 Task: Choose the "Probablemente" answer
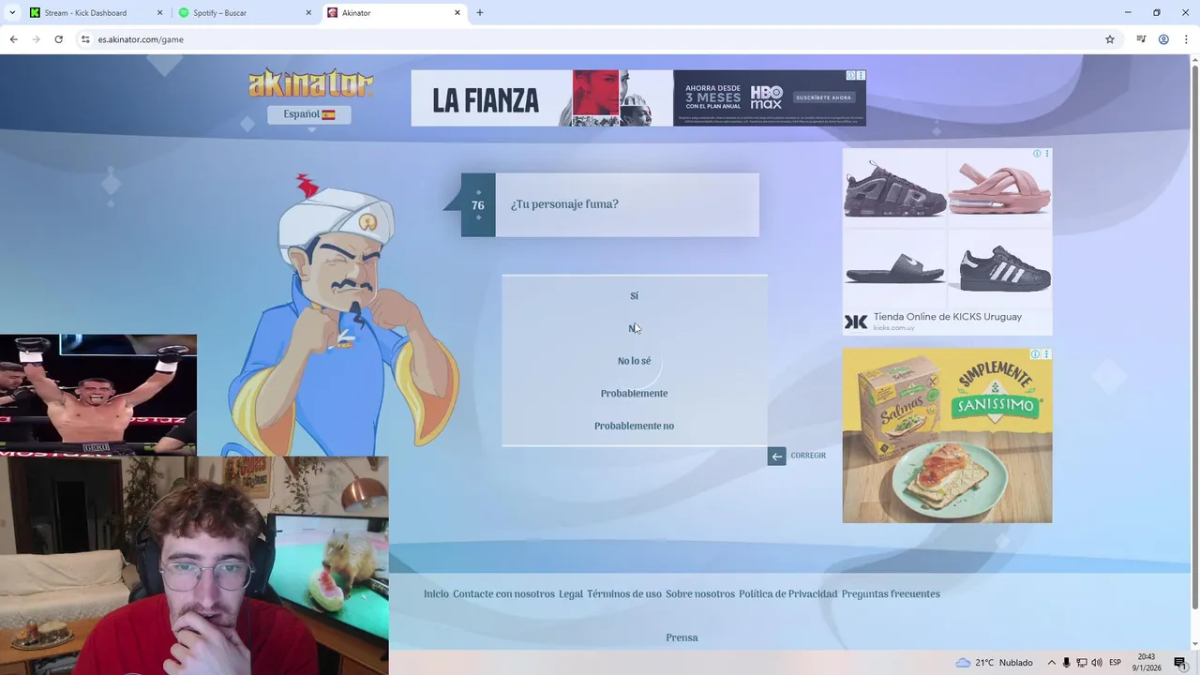pos(634,393)
